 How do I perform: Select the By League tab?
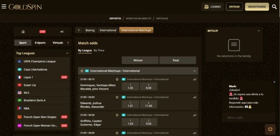click(85, 51)
